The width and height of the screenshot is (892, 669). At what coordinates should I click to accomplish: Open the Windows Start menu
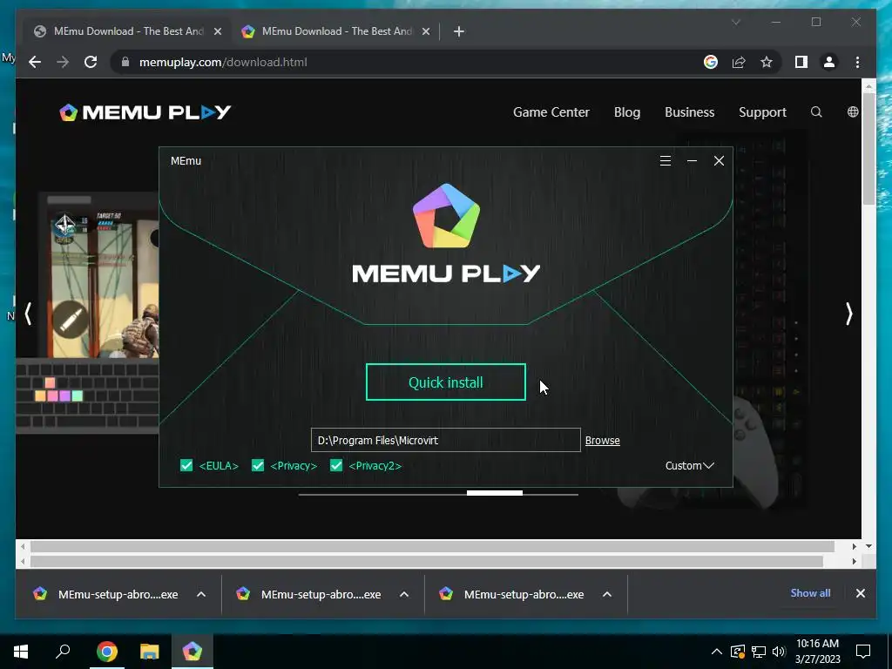(x=21, y=652)
